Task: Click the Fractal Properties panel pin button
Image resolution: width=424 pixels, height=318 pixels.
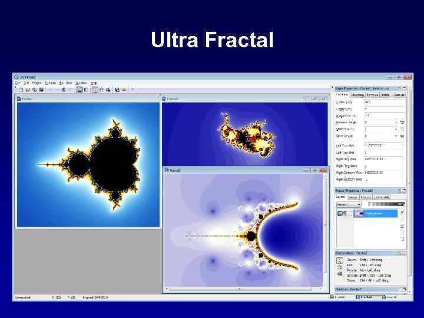Action: click(400, 191)
